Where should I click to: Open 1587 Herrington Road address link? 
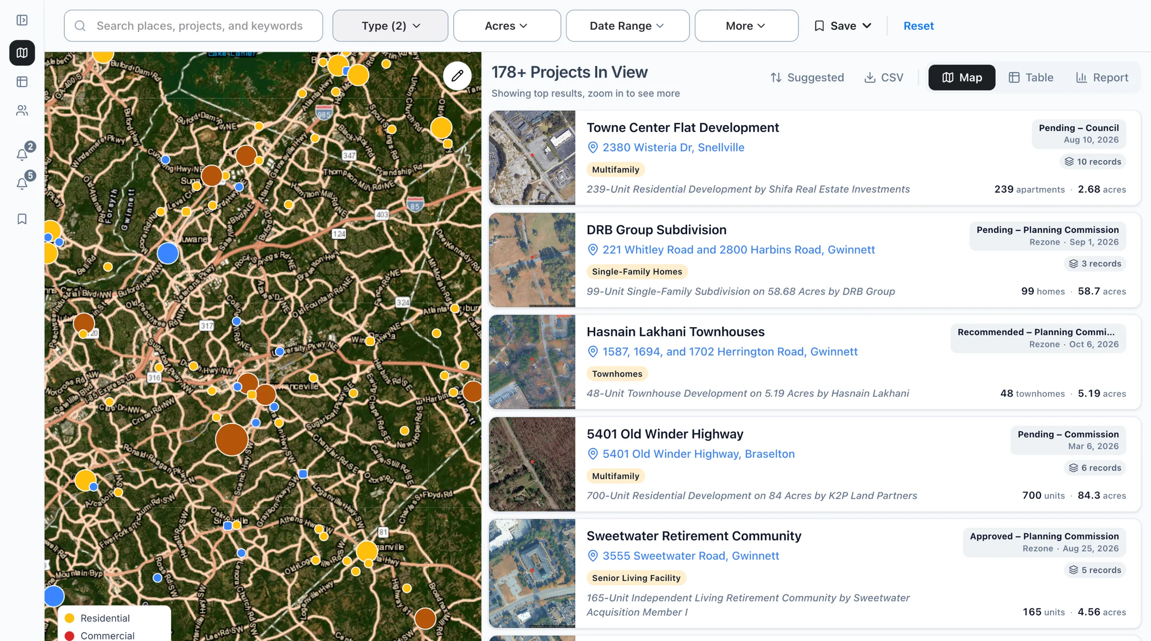pyautogui.click(x=730, y=352)
